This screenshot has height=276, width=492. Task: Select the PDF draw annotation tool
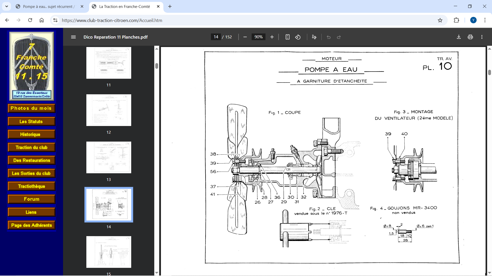click(314, 37)
